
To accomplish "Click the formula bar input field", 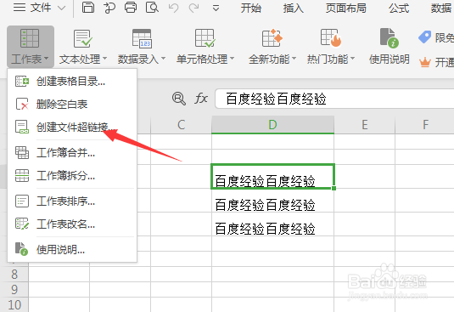I will (334, 99).
